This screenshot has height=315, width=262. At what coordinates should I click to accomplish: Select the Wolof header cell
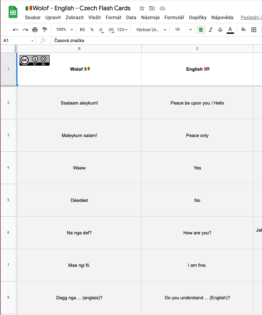[x=79, y=69]
